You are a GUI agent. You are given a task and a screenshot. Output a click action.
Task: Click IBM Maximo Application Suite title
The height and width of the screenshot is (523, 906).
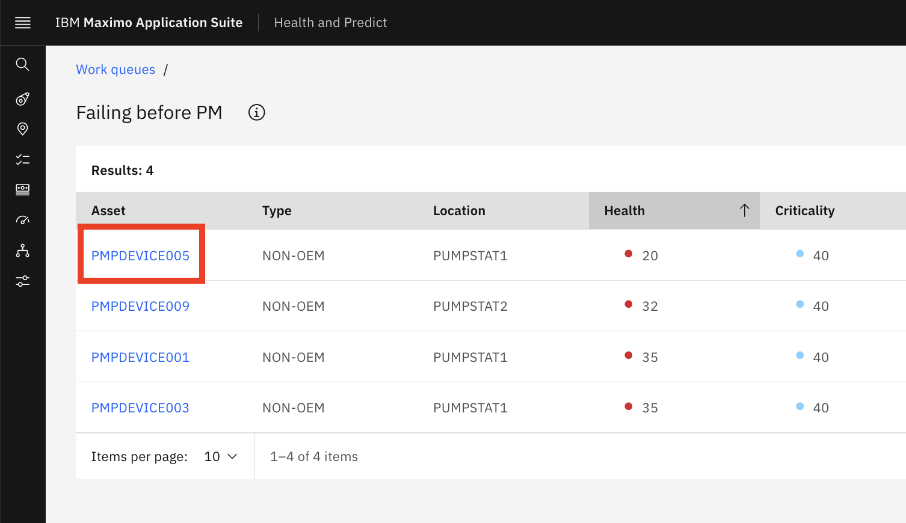(149, 23)
